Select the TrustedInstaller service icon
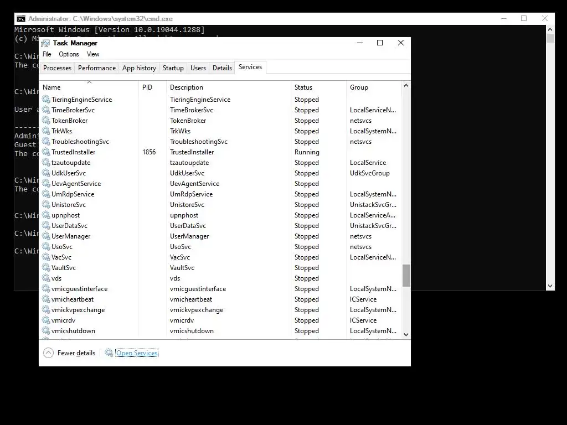 pos(46,152)
